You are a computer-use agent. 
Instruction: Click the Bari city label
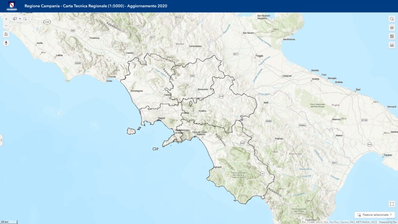[358, 89]
